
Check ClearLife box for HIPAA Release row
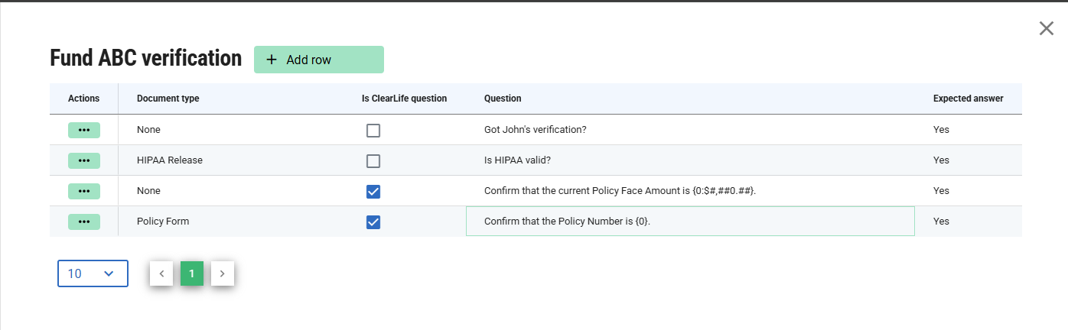[373, 161]
